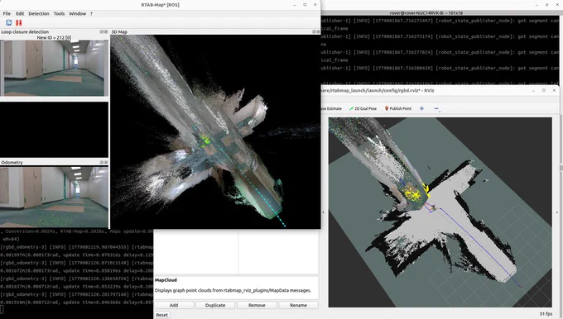This screenshot has height=319, width=563.
Task: Click the RTAB-Map 3D Map point cloud view
Action: coord(215,131)
